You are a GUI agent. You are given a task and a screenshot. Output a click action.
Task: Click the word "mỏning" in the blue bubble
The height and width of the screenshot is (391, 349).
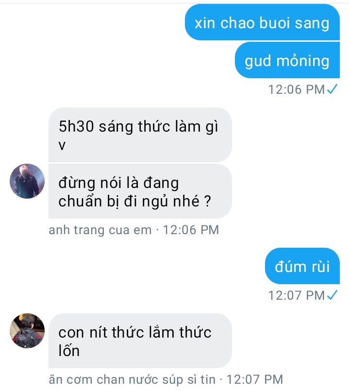[x=303, y=61]
